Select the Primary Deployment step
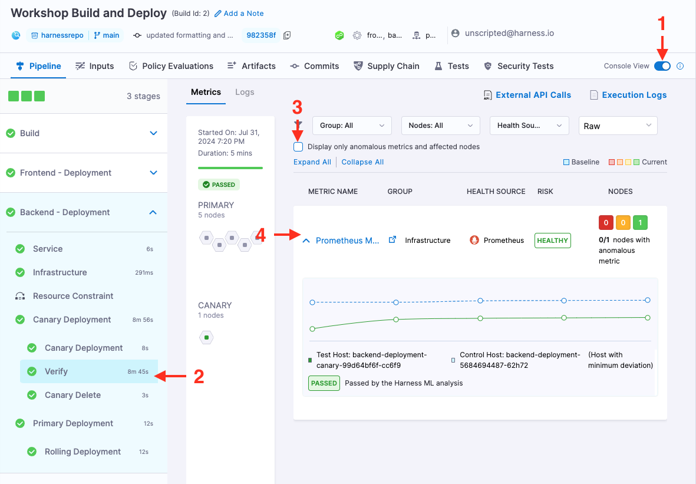The width and height of the screenshot is (696, 484). (x=84, y=423)
